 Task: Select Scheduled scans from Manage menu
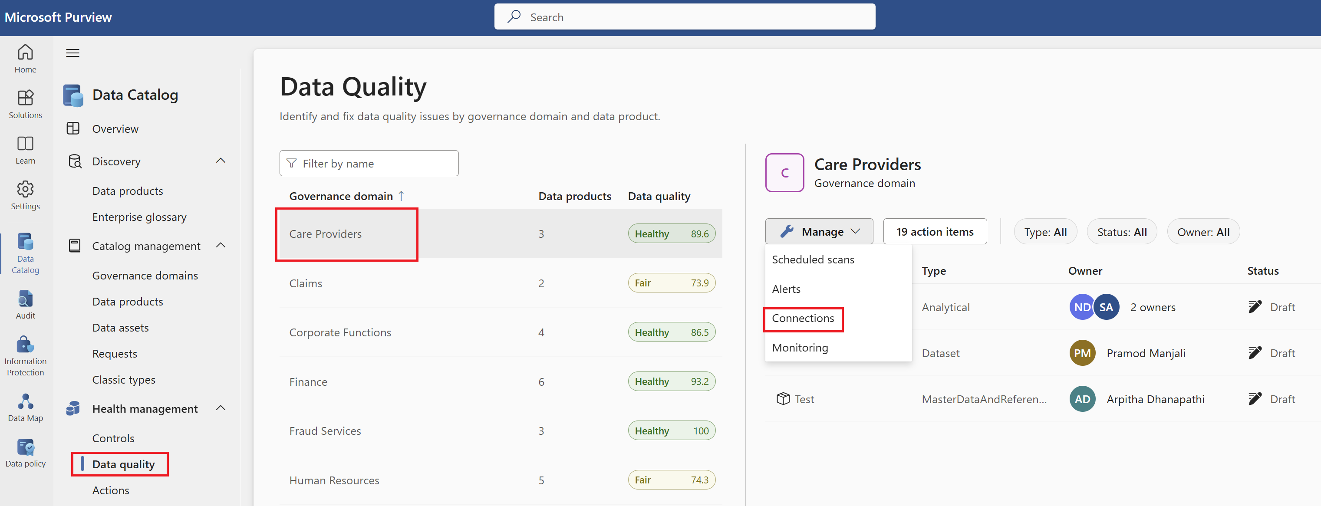(813, 259)
